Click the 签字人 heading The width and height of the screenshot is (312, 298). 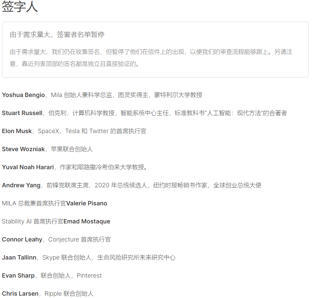pos(20,6)
